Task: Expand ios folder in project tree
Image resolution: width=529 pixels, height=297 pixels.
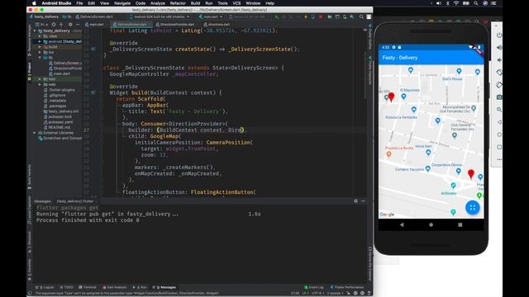Action: (x=40, y=52)
